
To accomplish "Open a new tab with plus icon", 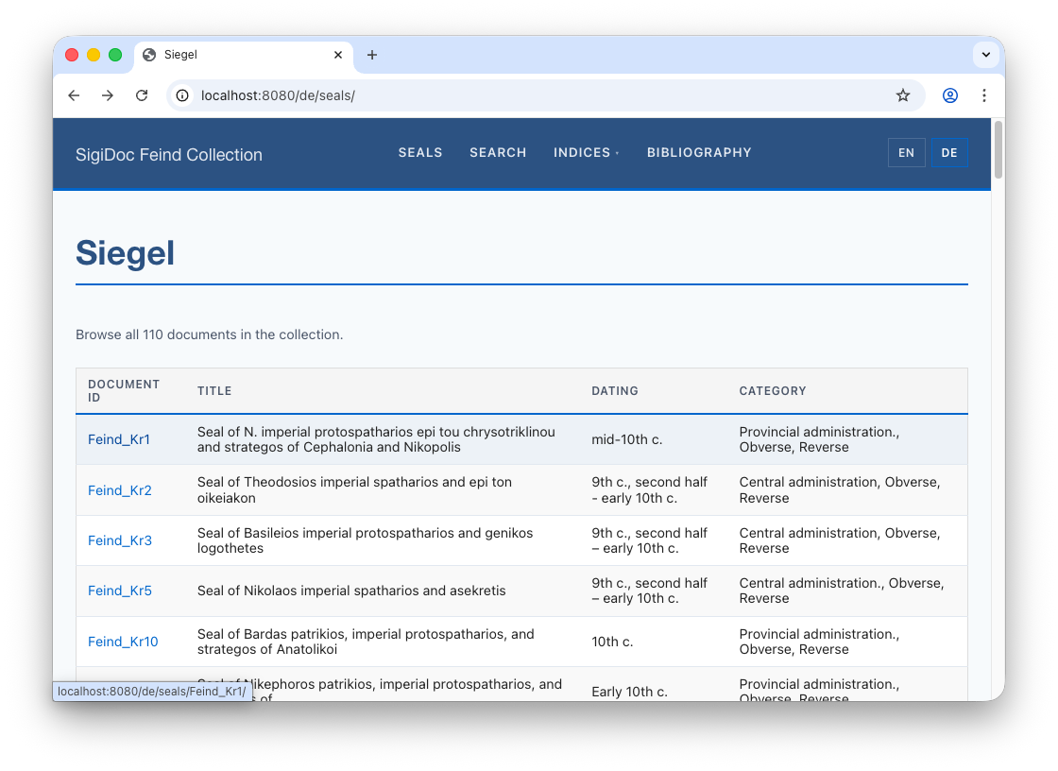I will click(372, 55).
